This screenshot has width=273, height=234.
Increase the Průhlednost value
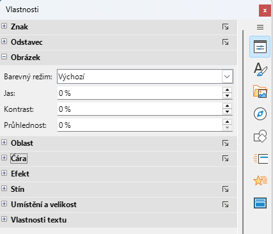pos(227,122)
